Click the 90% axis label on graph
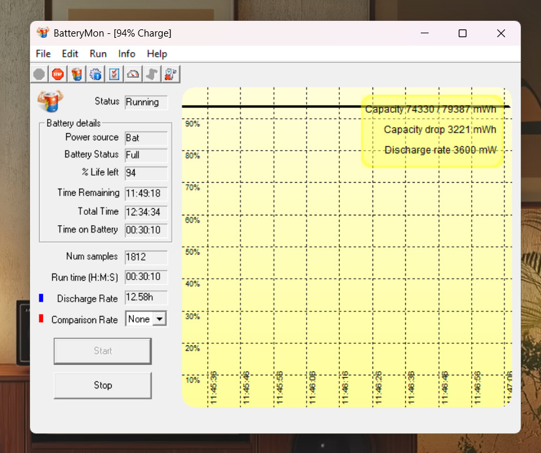 (193, 124)
